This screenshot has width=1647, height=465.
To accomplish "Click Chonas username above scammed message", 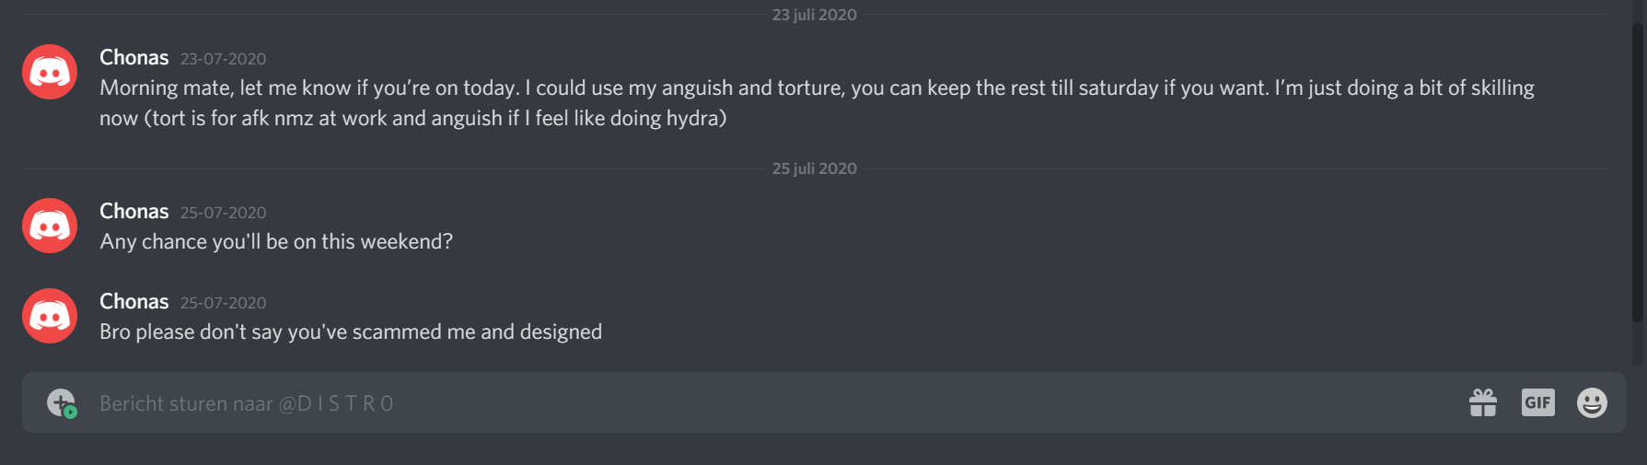I will click(x=134, y=301).
